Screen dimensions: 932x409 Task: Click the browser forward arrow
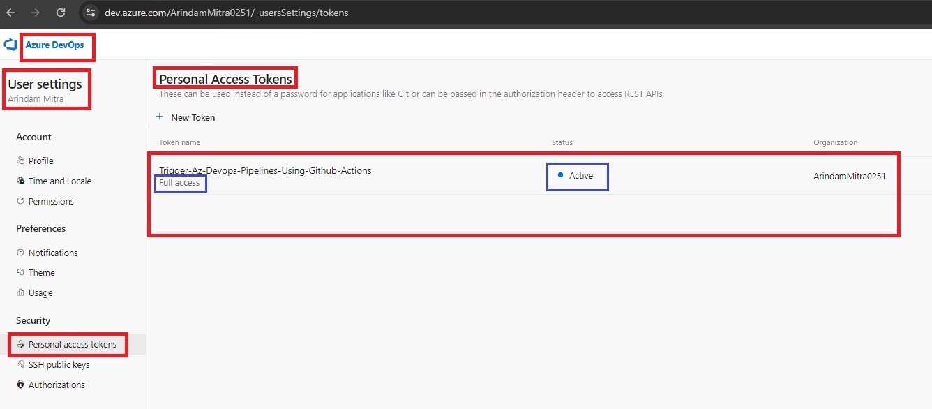36,13
